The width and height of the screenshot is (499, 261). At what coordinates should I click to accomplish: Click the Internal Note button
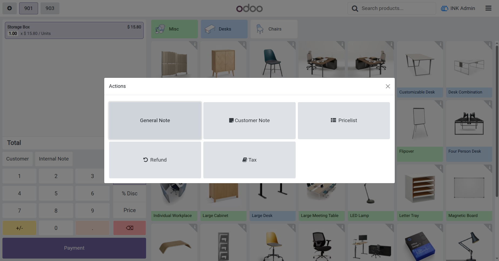point(54,159)
